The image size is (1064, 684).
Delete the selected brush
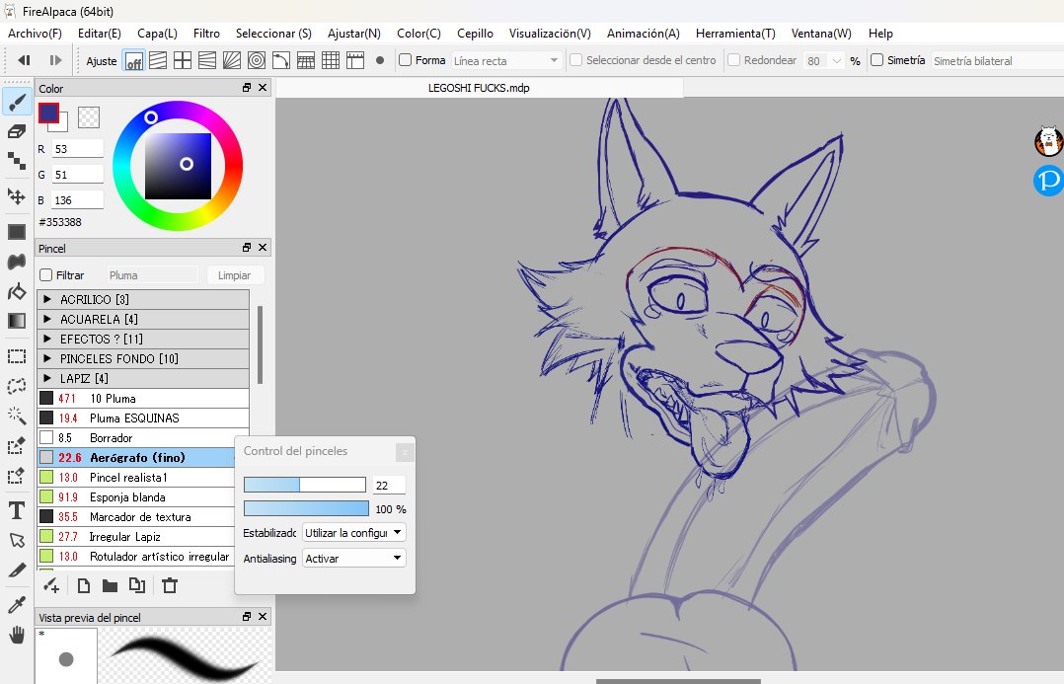pyautogui.click(x=171, y=585)
